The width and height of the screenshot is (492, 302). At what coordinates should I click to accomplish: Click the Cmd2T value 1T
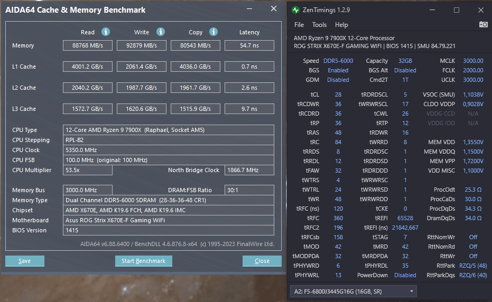[x=405, y=80]
